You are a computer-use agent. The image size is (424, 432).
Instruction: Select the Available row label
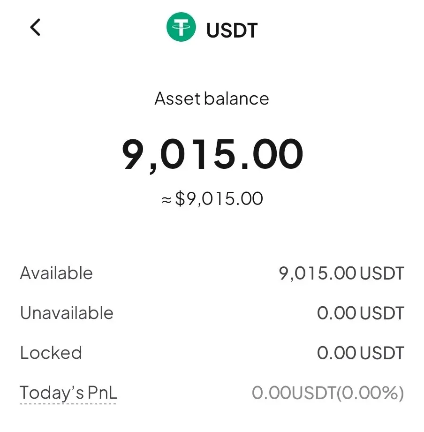(56, 273)
